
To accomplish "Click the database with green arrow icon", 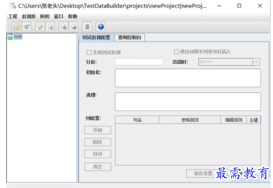I will (74, 27).
